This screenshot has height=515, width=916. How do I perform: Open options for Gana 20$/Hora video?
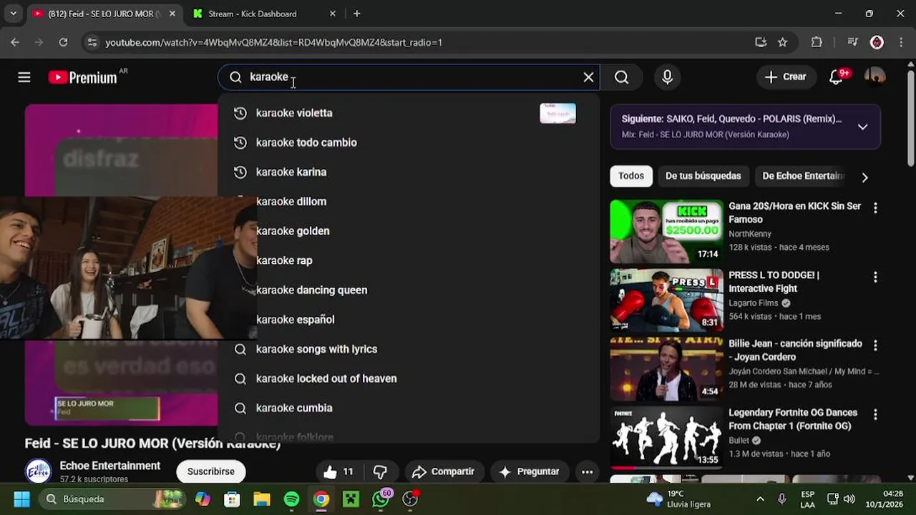point(874,208)
